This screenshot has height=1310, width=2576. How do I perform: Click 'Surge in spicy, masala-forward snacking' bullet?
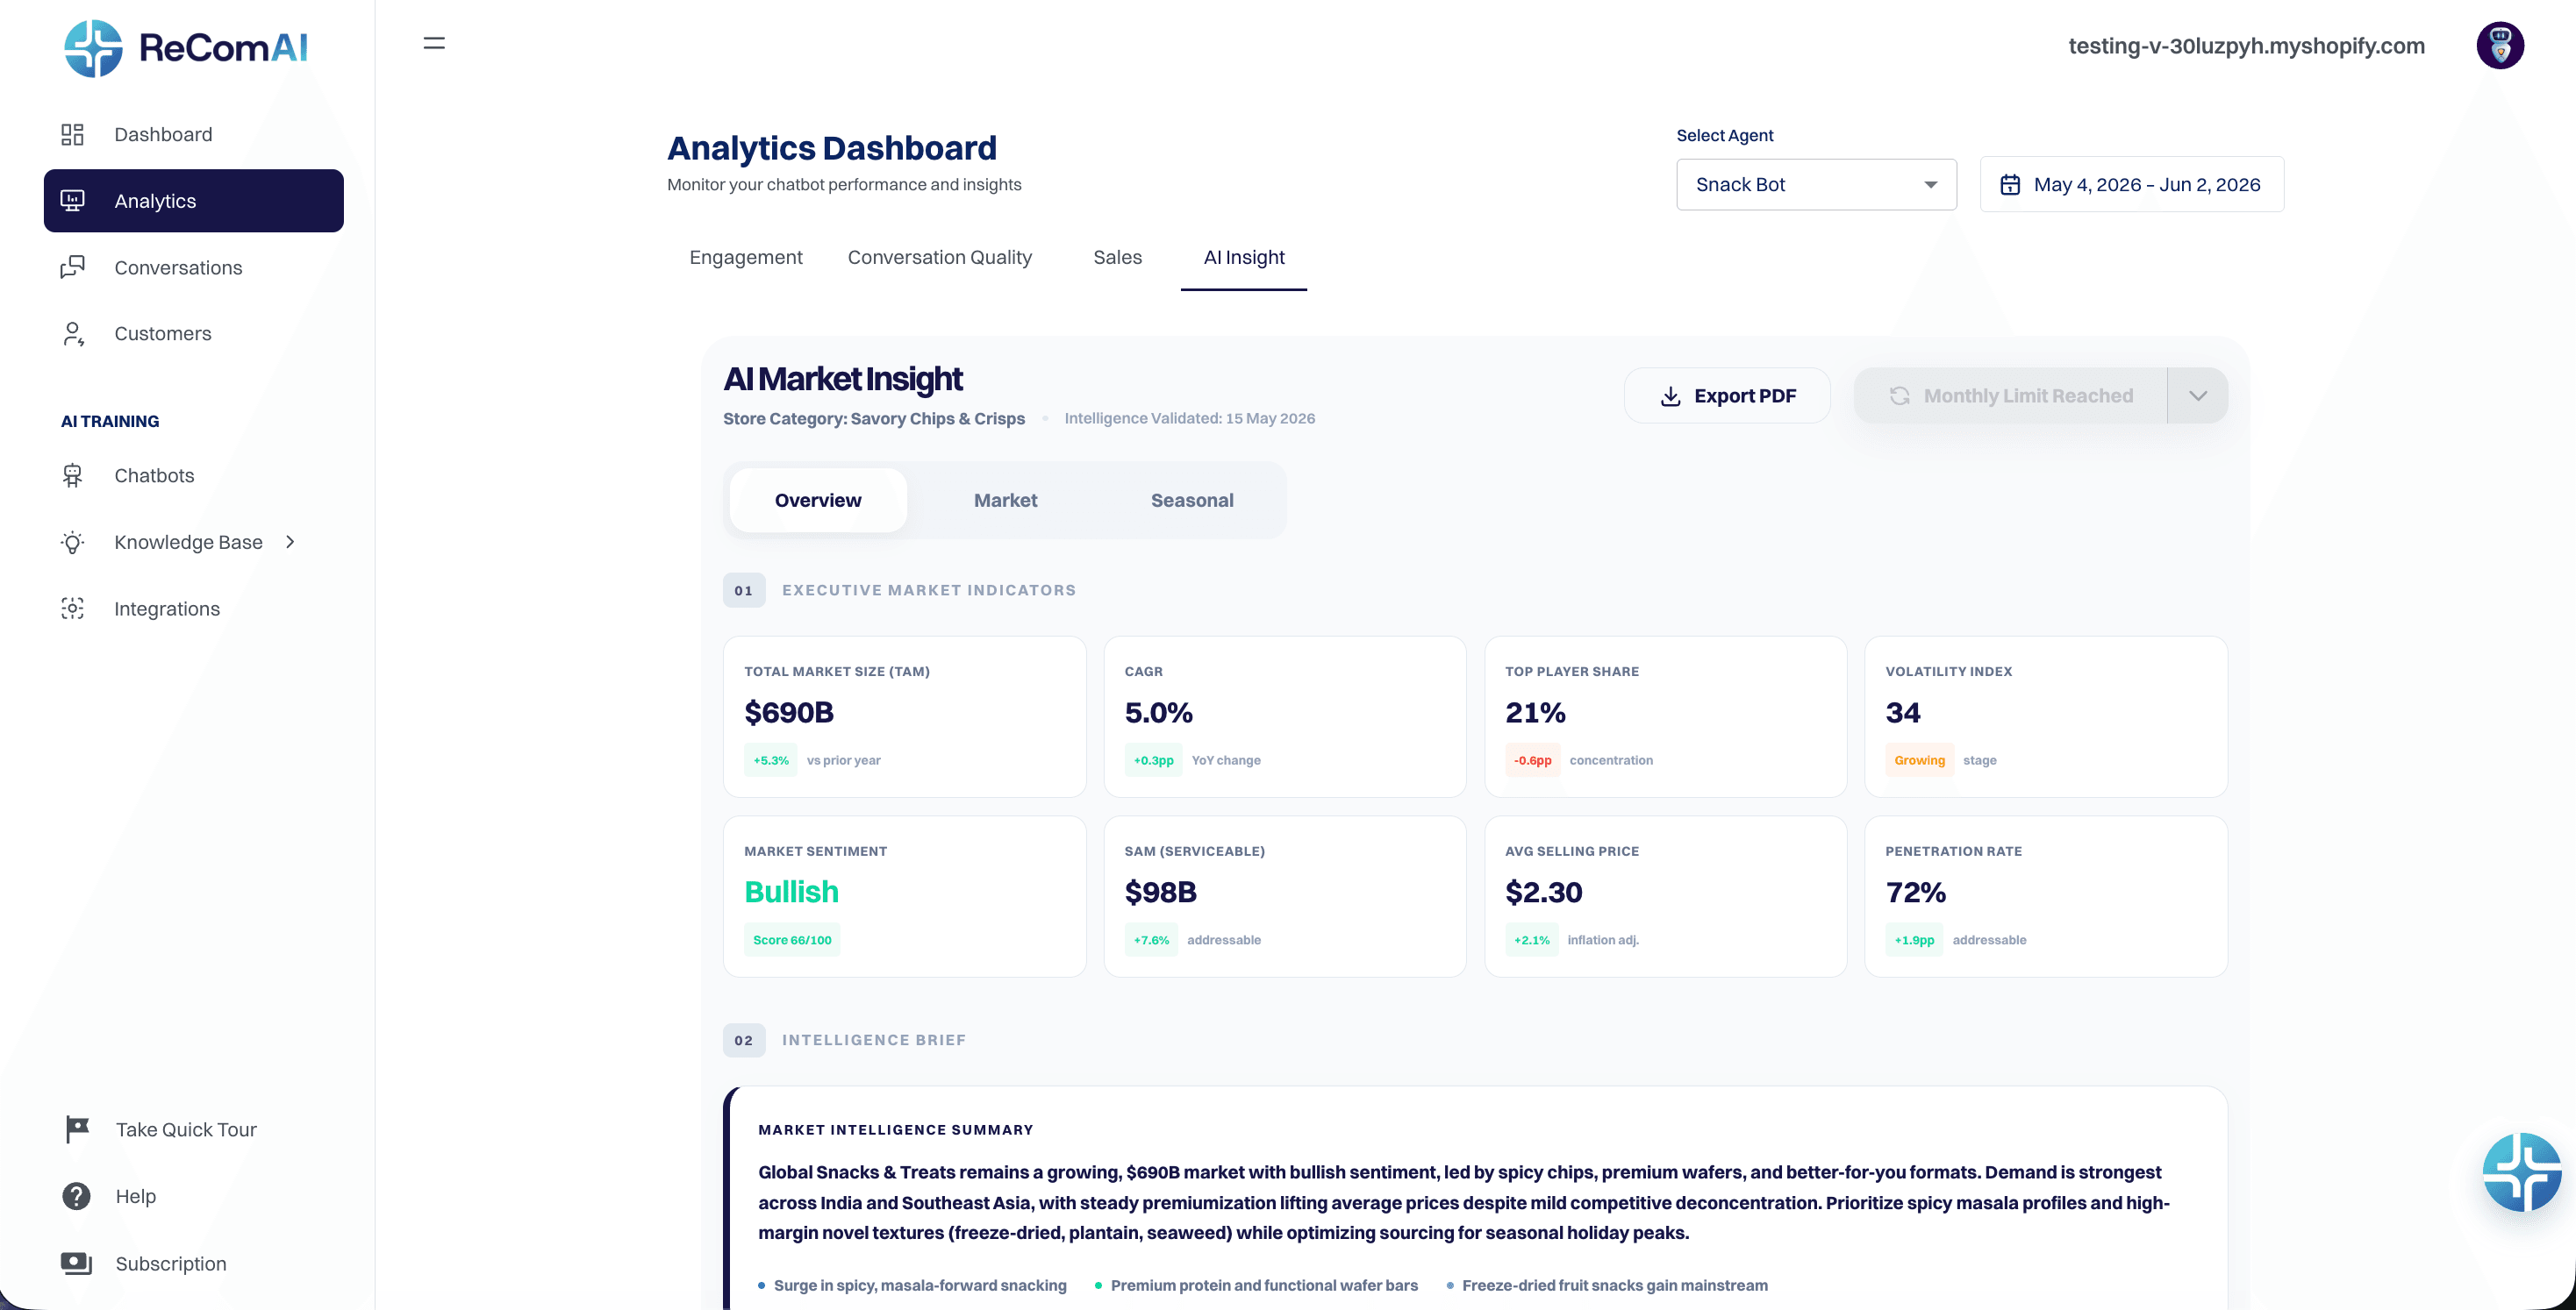pyautogui.click(x=919, y=1285)
